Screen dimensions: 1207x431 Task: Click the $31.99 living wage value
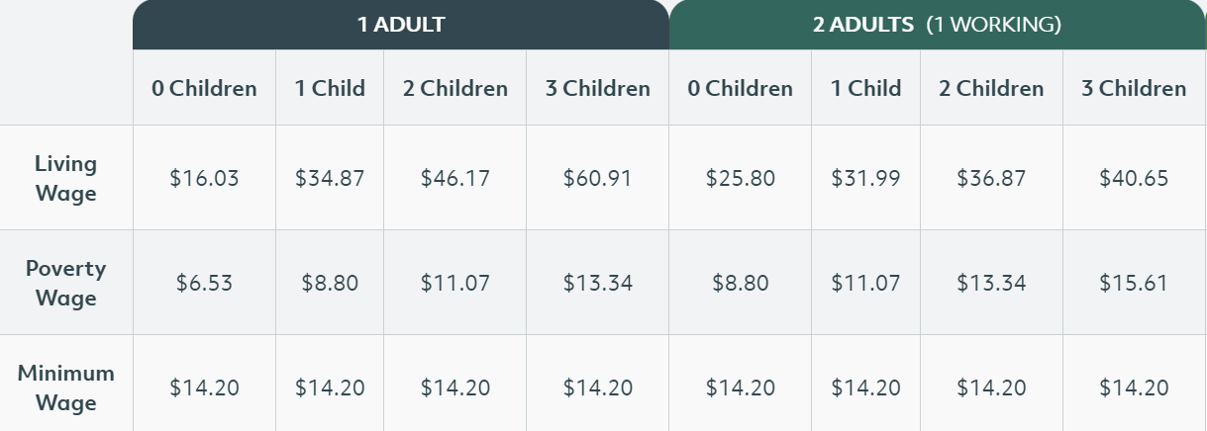(x=866, y=178)
